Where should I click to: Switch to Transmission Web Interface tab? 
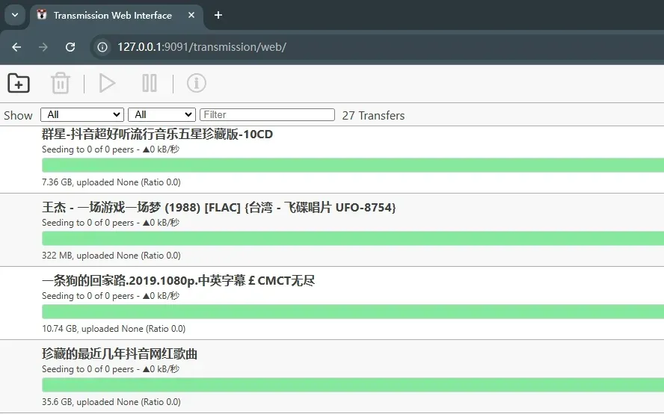click(112, 15)
